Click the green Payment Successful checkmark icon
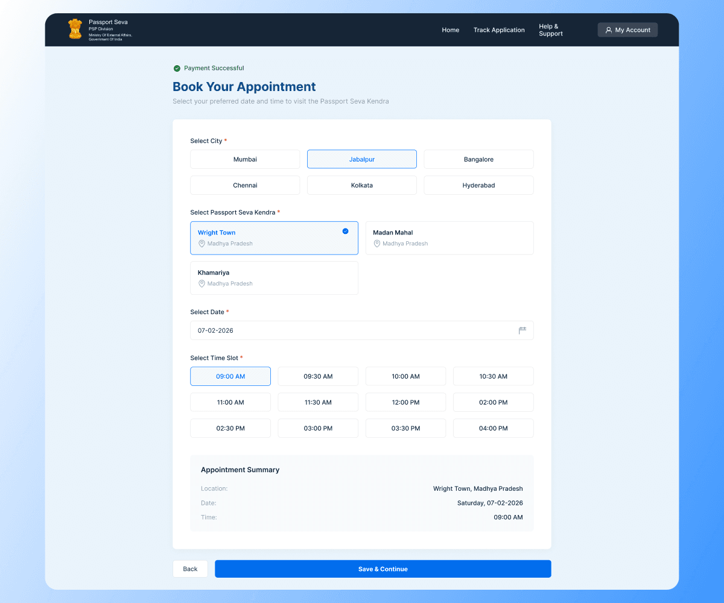The height and width of the screenshot is (603, 724). (x=177, y=68)
